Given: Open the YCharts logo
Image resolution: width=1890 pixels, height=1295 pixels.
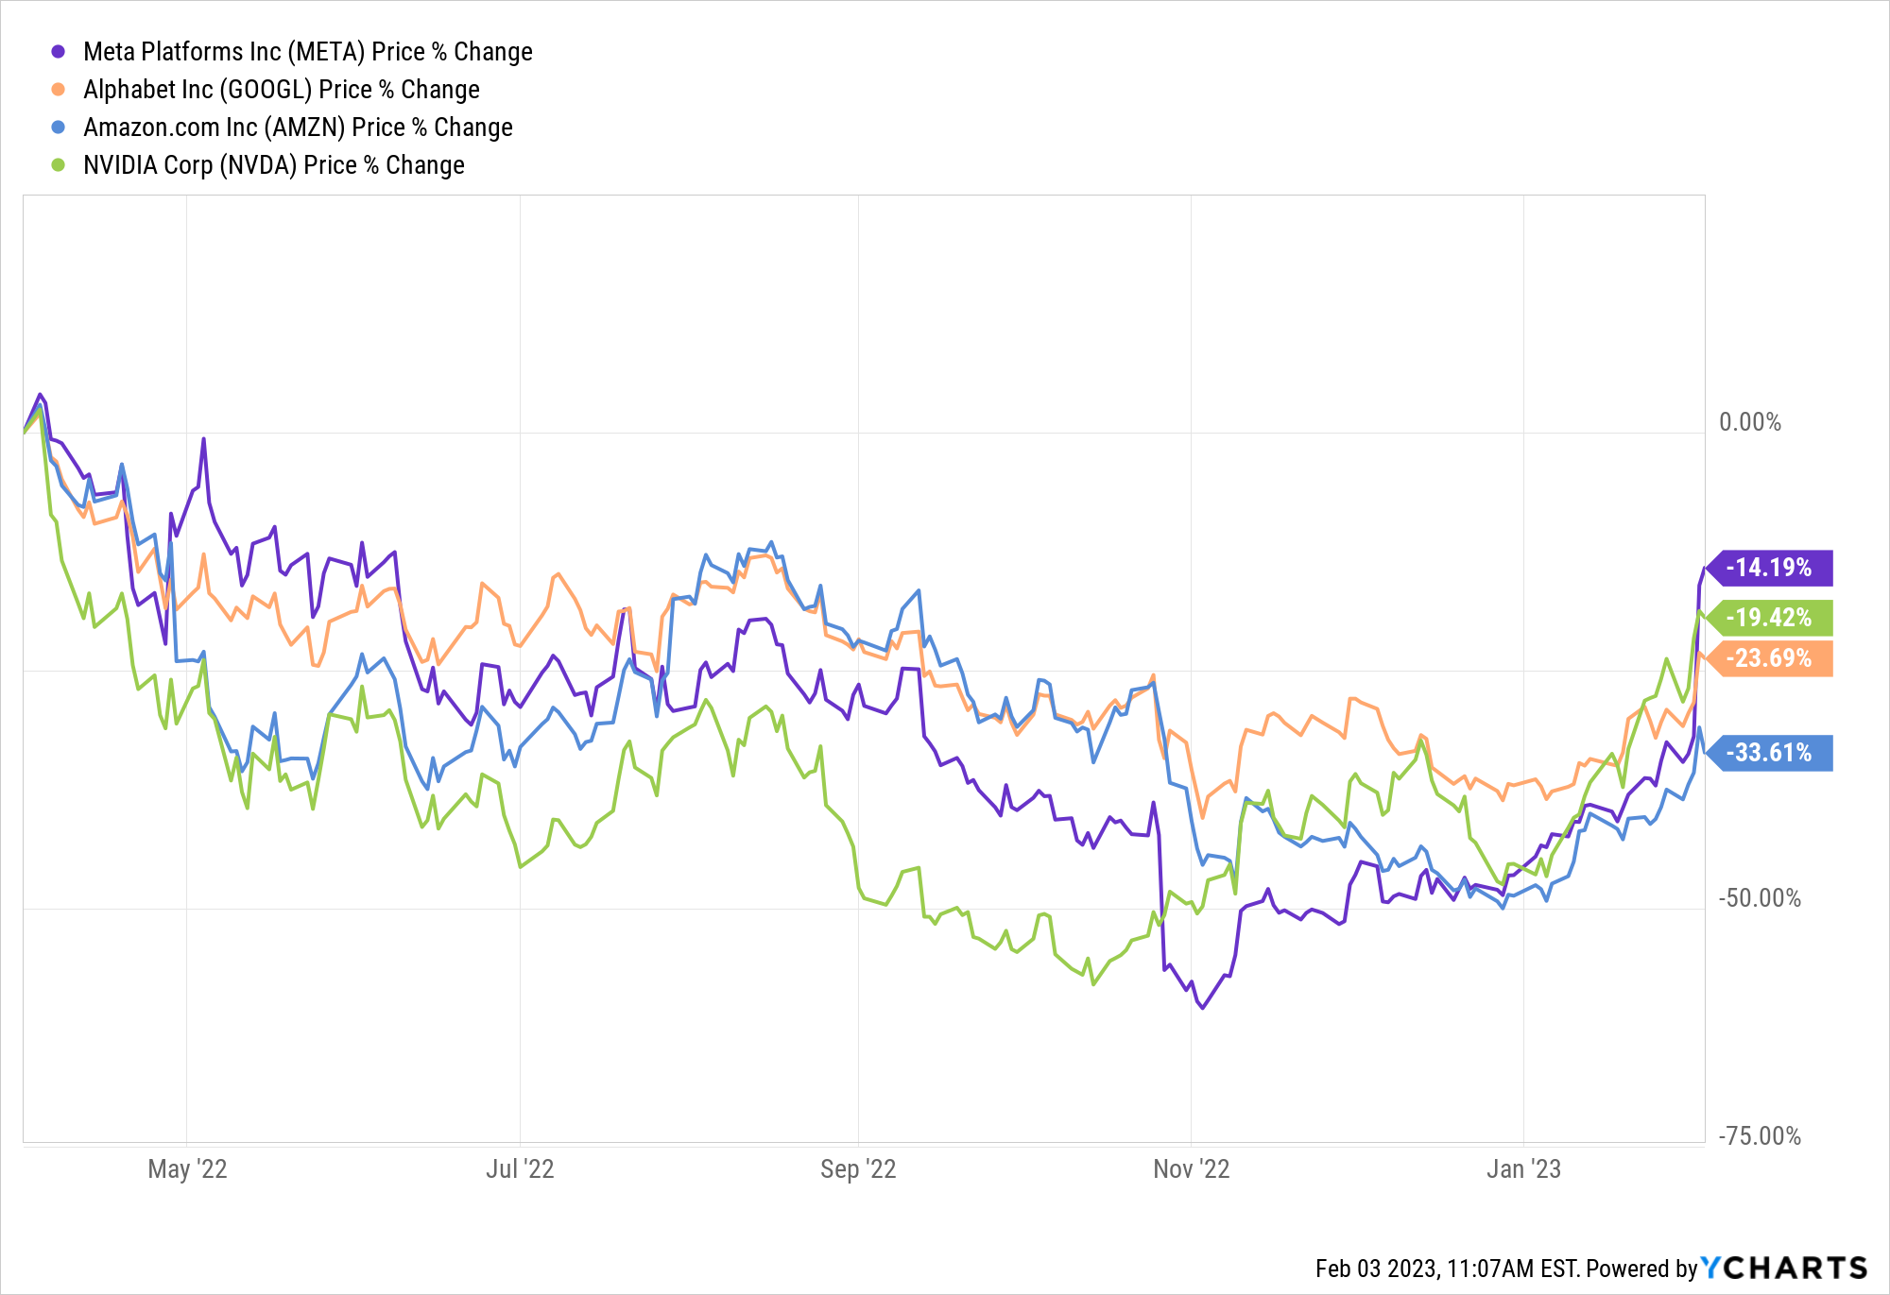Looking at the screenshot, I should point(1784,1268).
